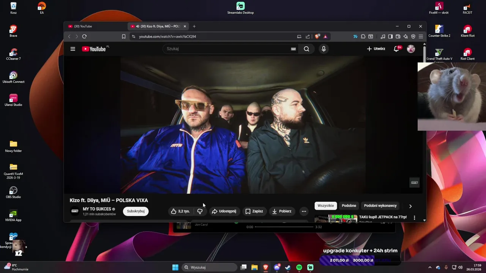
Task: Open the Brave VPN shield icon
Action: point(413,36)
